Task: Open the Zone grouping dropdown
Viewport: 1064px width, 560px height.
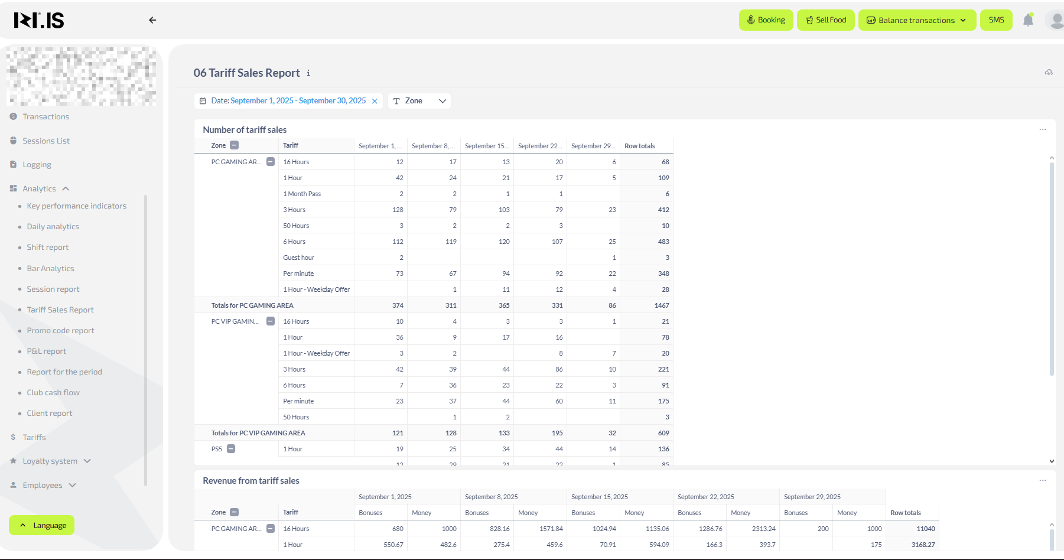Action: click(419, 101)
